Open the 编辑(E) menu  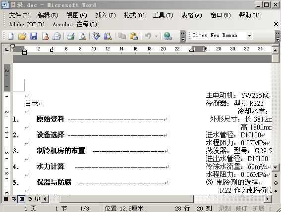(x=48, y=15)
